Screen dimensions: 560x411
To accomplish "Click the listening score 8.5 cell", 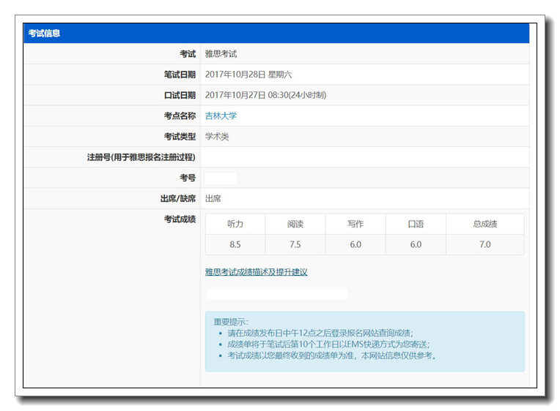I will pos(235,244).
